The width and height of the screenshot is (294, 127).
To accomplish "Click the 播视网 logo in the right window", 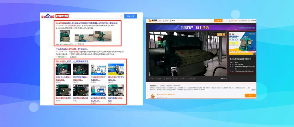I will (x=152, y=21).
